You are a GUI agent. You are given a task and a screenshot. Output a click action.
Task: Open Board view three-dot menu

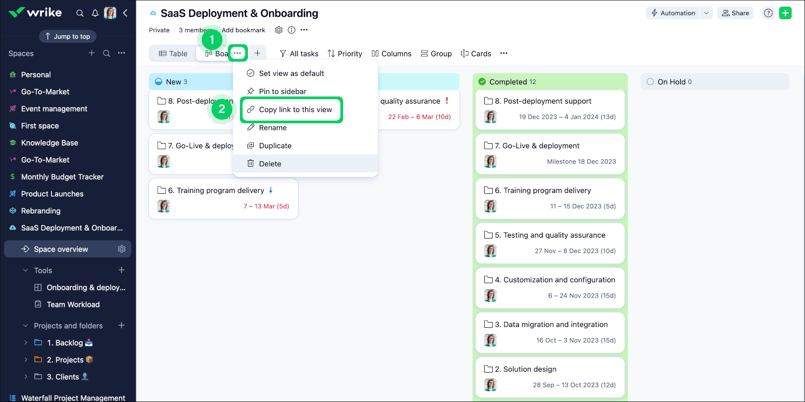[x=237, y=53]
